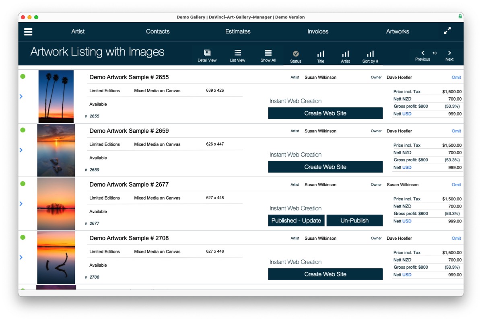482x321 pixels.
Task: Click the thumbnail image of artwork 2708
Action: (56, 257)
